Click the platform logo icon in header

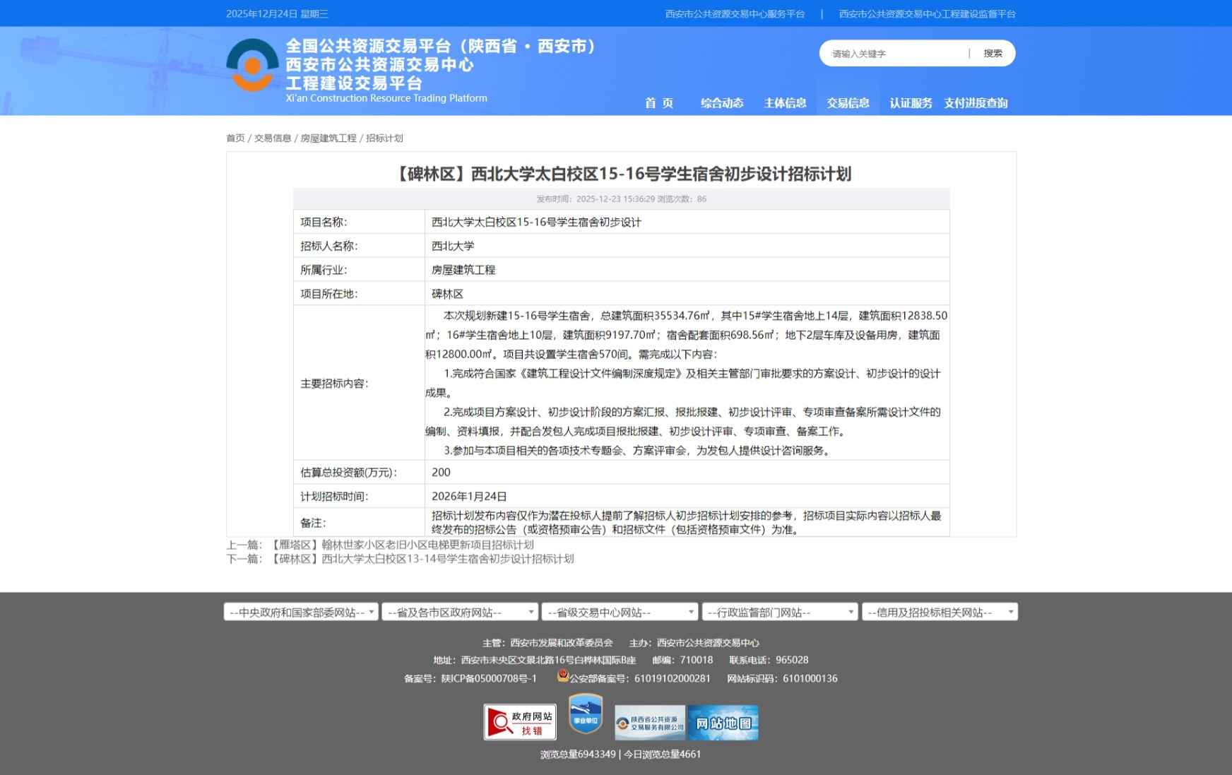coord(252,66)
